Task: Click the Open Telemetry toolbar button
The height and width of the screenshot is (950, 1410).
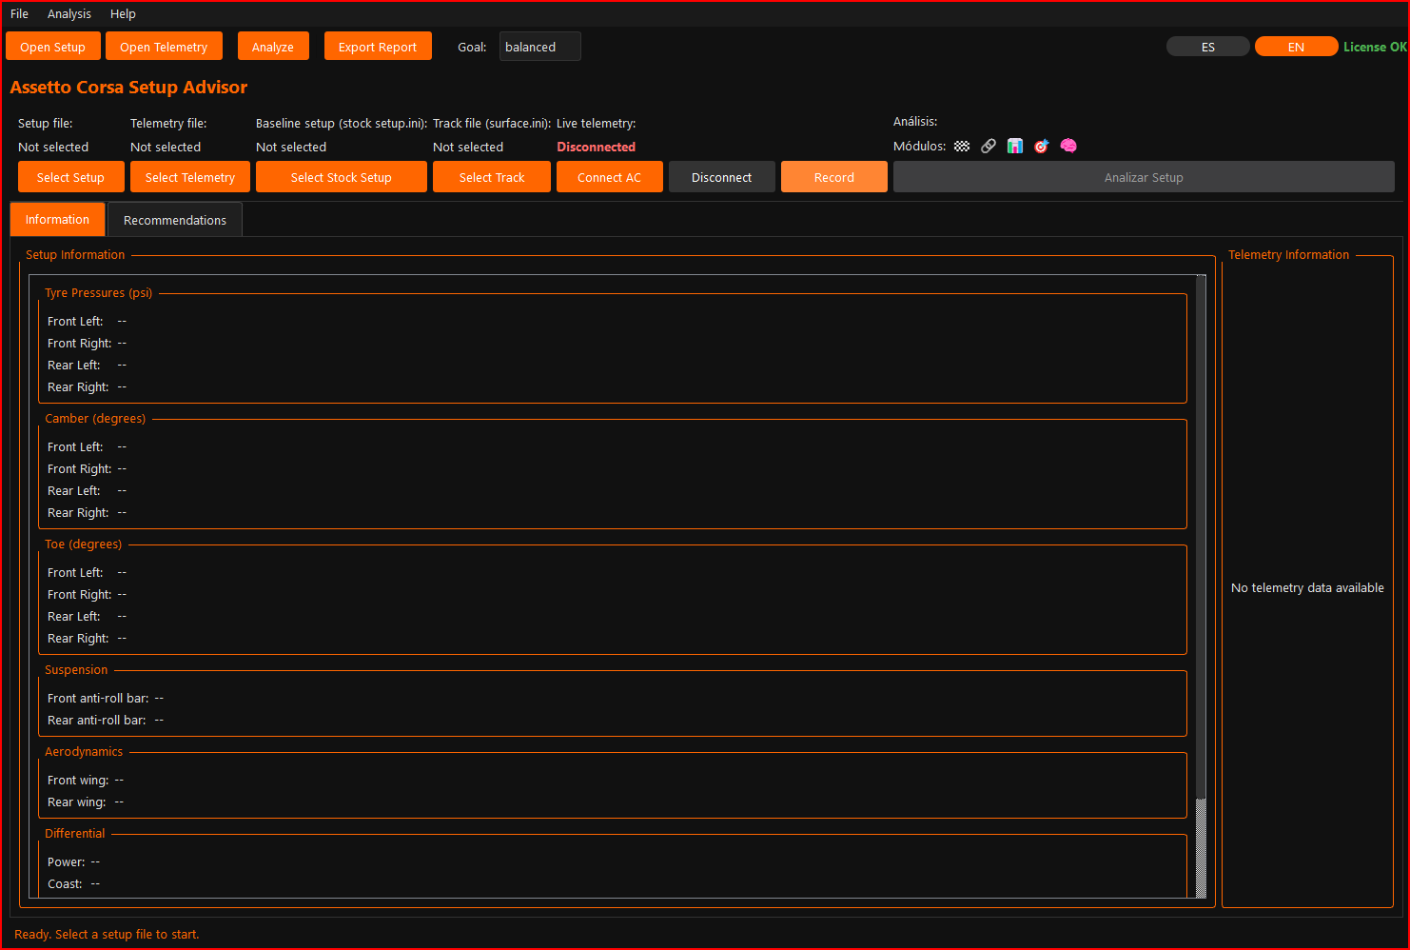Action: click(x=164, y=47)
